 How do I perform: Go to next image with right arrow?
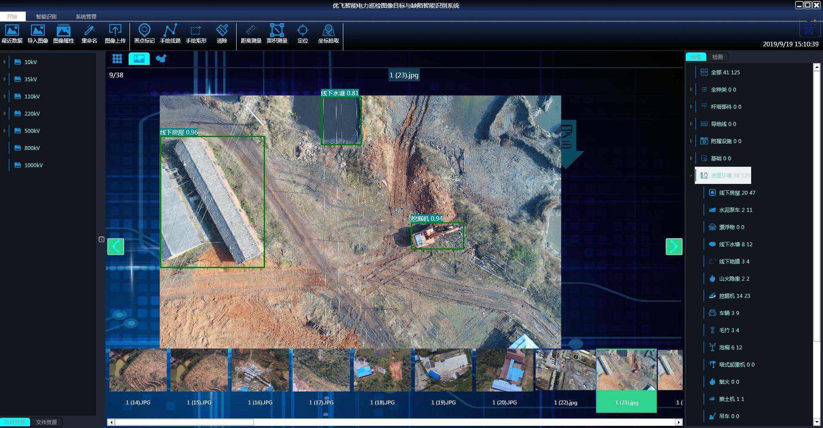click(x=674, y=247)
